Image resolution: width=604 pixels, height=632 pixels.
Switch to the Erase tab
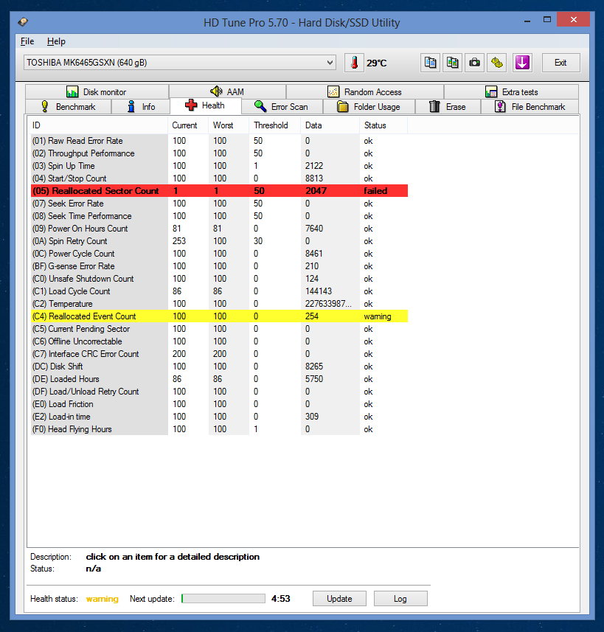(x=448, y=107)
